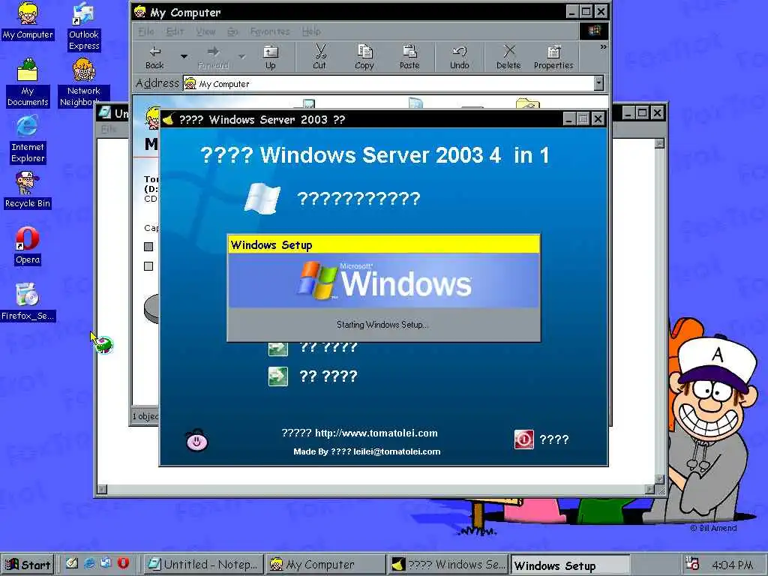Click the Notepad vertical scrollbar down arrow

tap(660, 479)
